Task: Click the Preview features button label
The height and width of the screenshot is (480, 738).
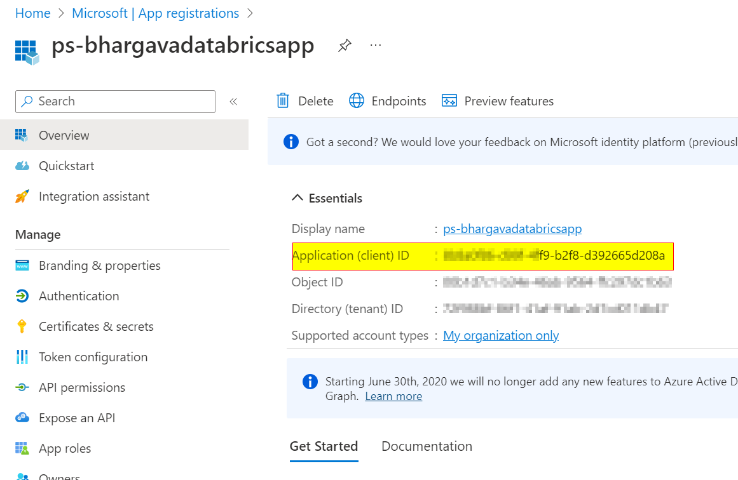Action: coord(509,101)
